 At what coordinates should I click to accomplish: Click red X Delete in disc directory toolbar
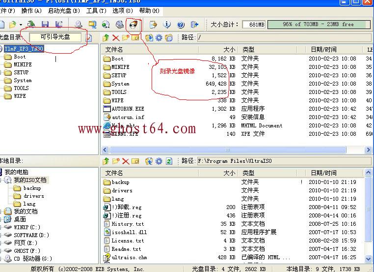116,38
